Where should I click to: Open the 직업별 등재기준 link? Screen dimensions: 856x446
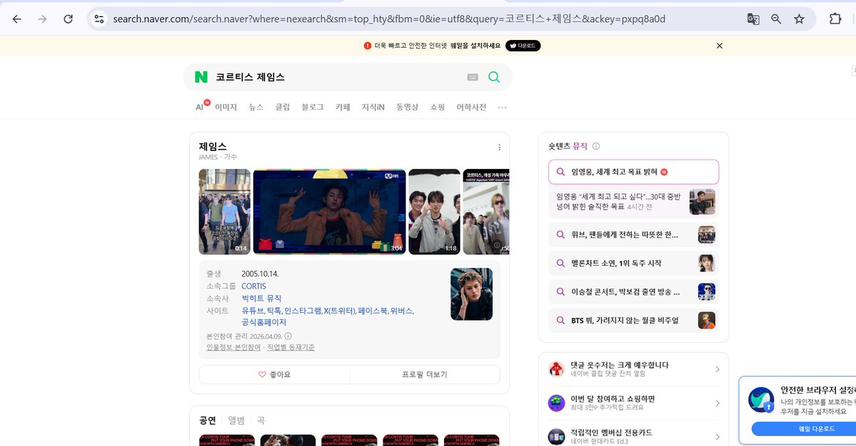[x=291, y=348]
